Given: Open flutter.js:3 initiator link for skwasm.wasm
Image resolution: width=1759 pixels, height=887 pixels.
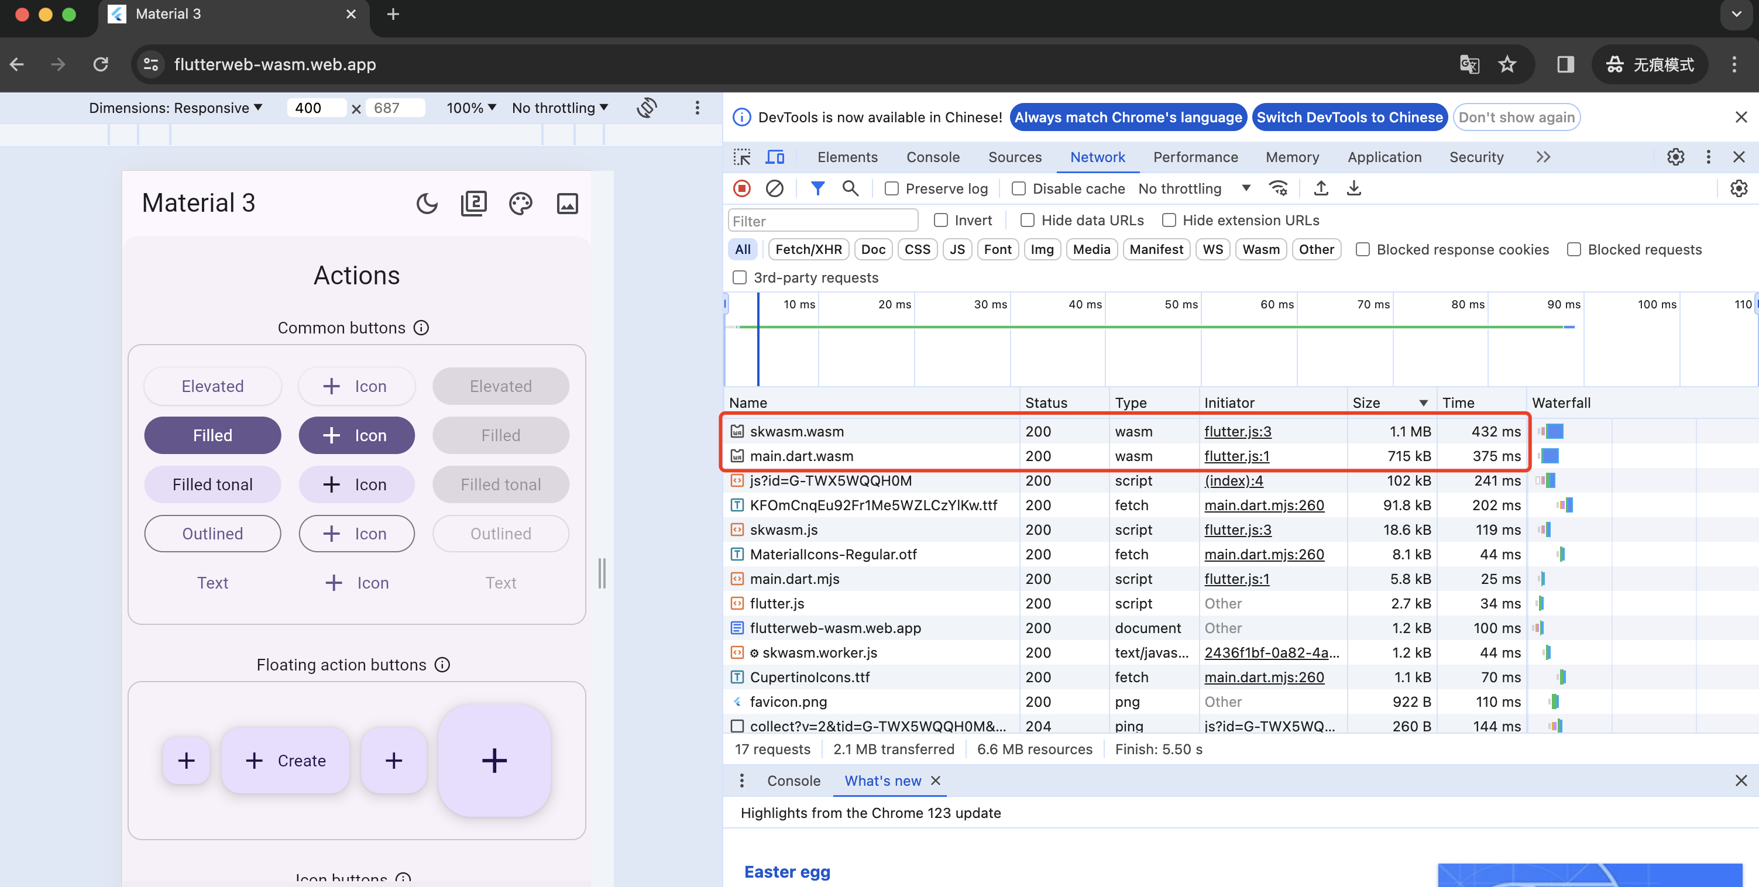Looking at the screenshot, I should point(1237,431).
